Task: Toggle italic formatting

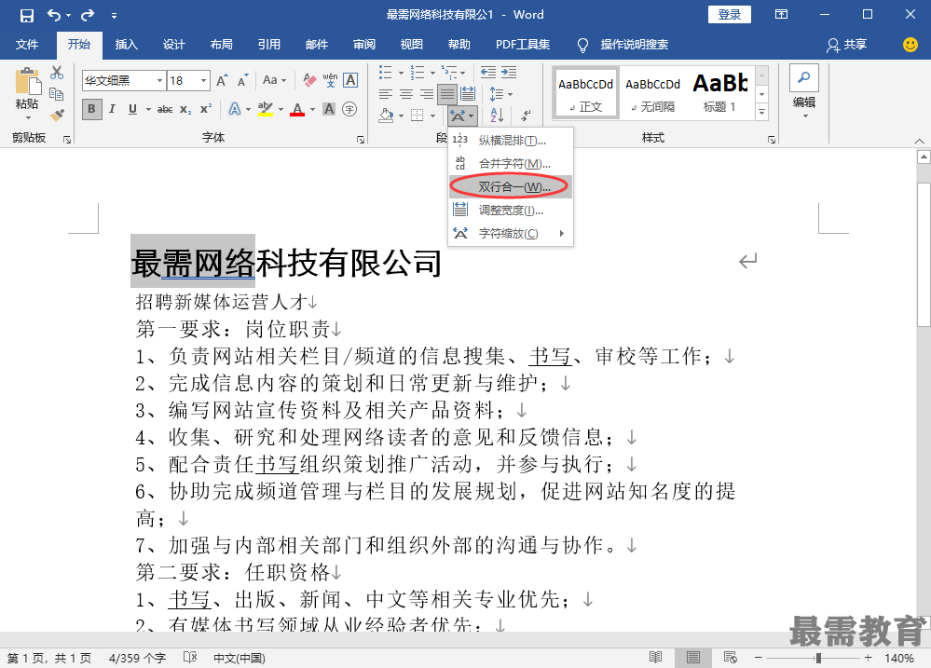Action: (112, 109)
